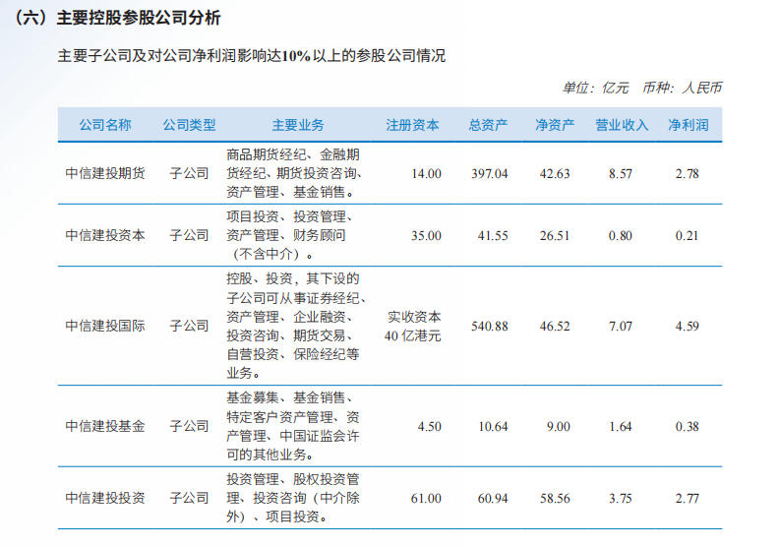Click the company name 中信建投基金
Image resolution: width=780 pixels, height=547 pixels.
(105, 426)
